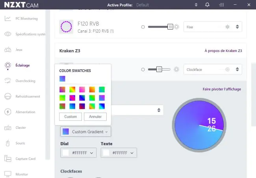Select the Refroidissement sidebar icon
256x178 pixels.
click(7, 96)
